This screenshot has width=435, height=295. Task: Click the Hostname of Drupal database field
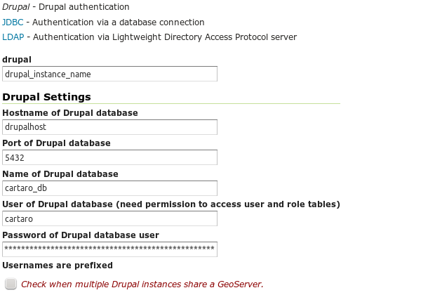[x=109, y=127]
